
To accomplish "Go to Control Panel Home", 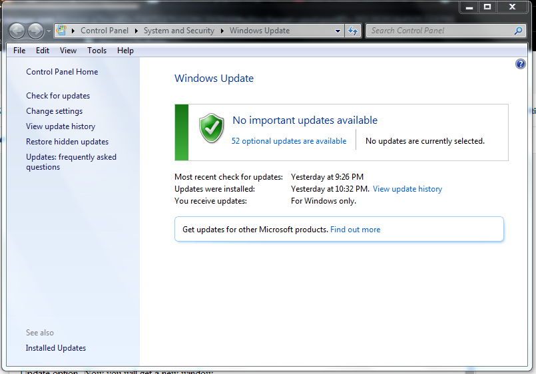I will 62,72.
